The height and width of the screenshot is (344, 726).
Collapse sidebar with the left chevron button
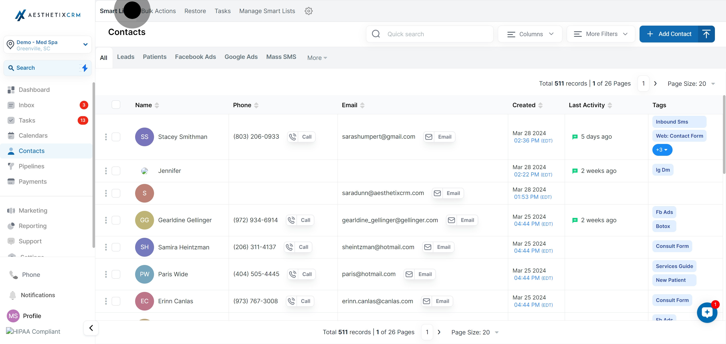pyautogui.click(x=91, y=328)
